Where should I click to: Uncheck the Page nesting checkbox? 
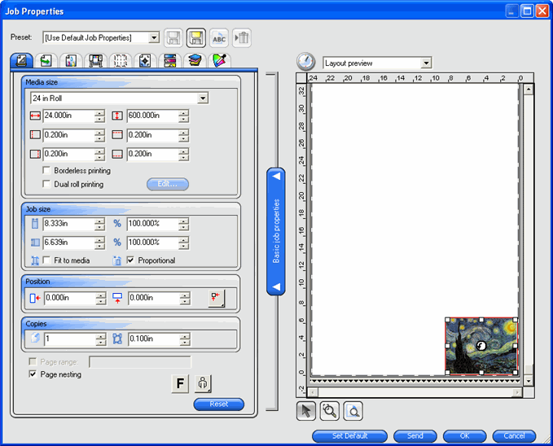click(x=33, y=374)
